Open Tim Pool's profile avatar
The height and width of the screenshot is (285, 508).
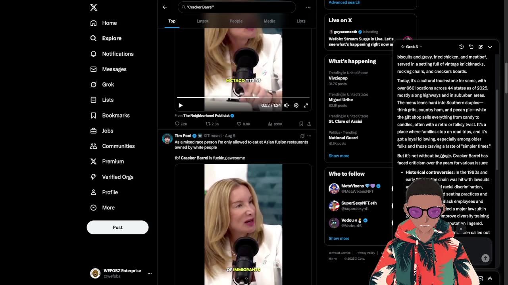click(167, 139)
